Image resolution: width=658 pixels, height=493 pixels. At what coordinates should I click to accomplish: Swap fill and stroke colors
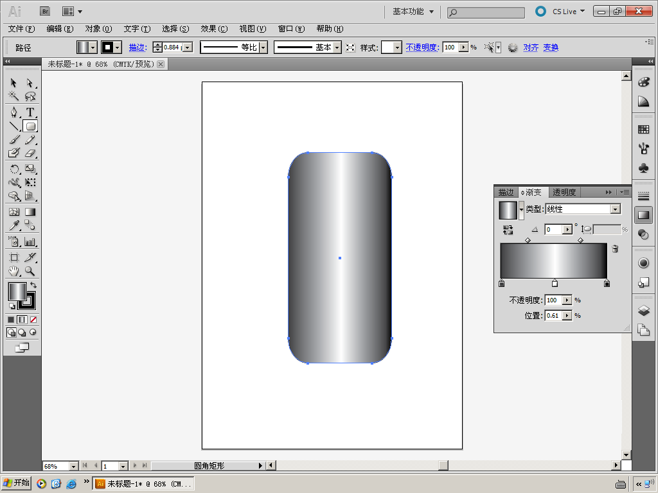pos(33,285)
